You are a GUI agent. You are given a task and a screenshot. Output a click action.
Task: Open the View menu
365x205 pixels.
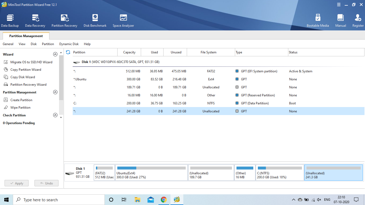tap(22, 44)
